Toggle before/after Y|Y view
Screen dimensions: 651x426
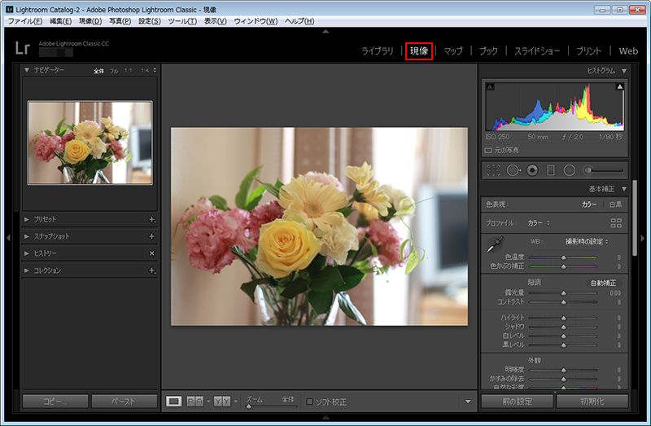pos(222,402)
